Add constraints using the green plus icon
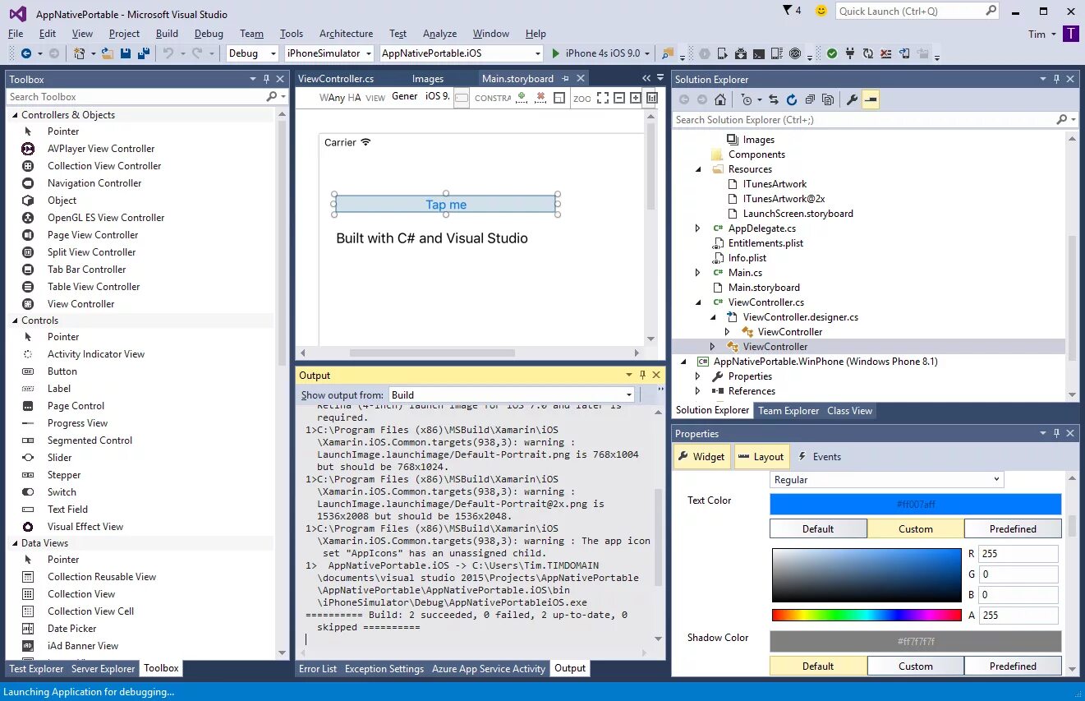The image size is (1085, 701). [x=522, y=97]
